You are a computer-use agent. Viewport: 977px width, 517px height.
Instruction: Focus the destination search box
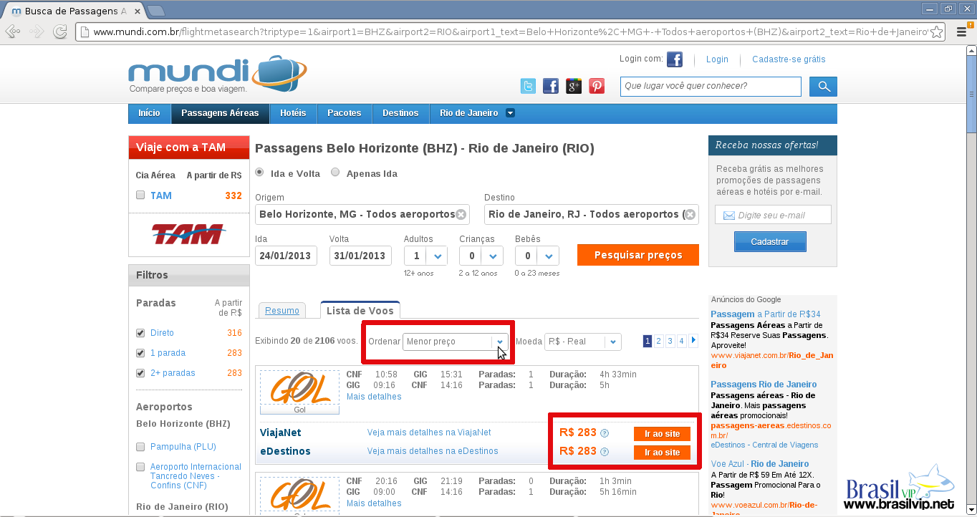(711, 87)
